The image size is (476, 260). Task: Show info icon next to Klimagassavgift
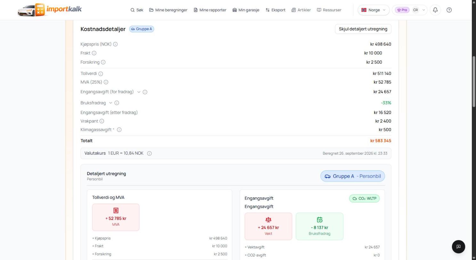[119, 130]
